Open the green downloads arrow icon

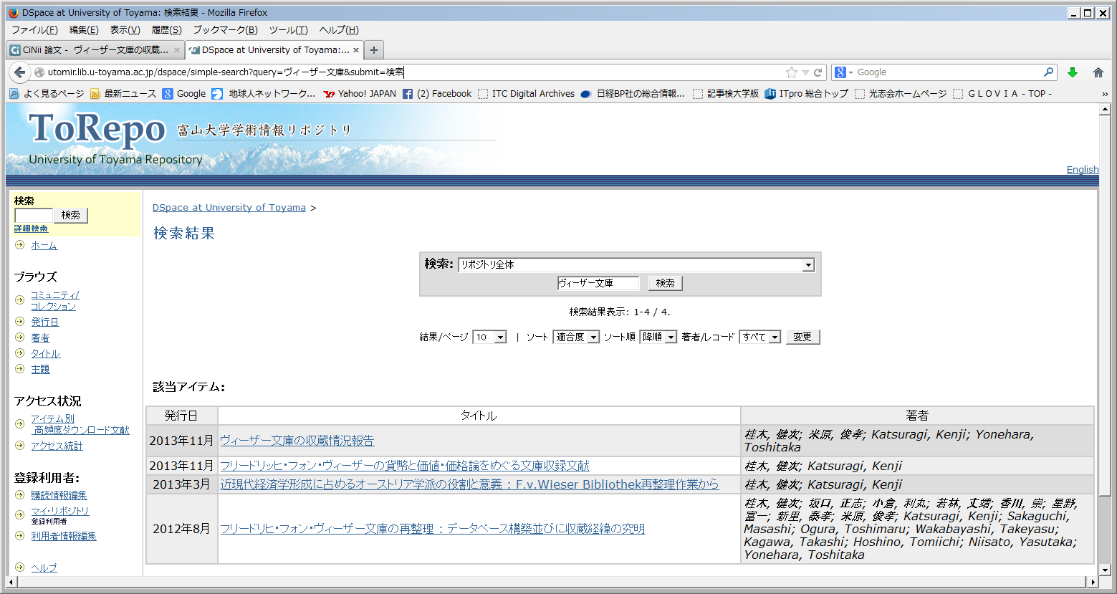(1073, 72)
